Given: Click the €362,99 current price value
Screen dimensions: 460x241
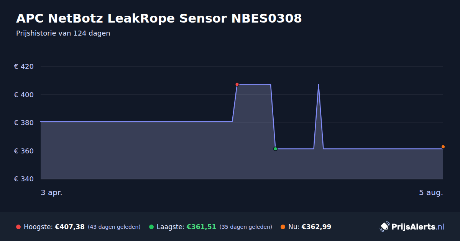Looking at the screenshot, I should click(316, 227).
